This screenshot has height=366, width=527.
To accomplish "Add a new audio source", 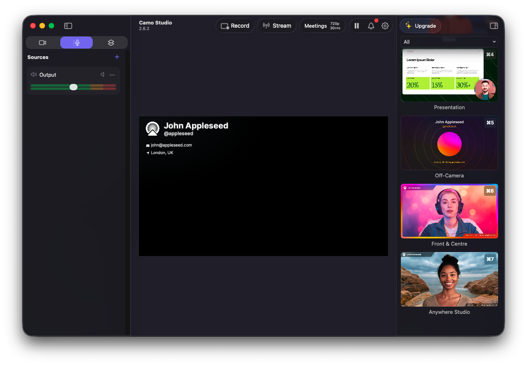I will [x=117, y=57].
